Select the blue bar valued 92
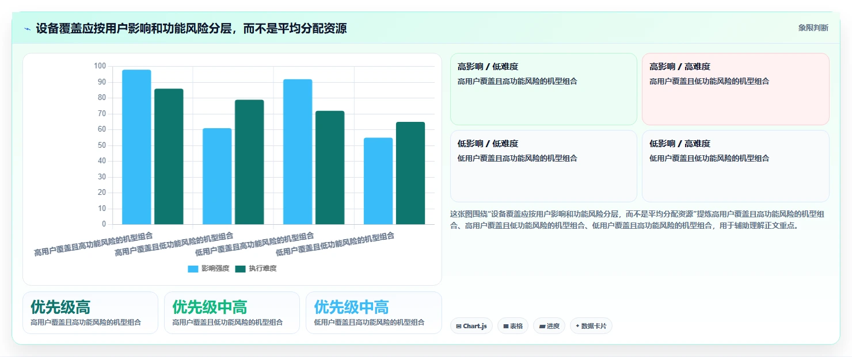852x357 pixels. pos(298,152)
